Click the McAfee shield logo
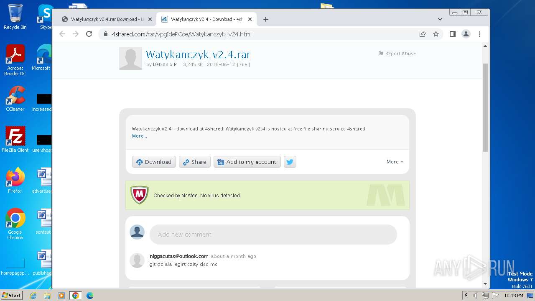 click(x=140, y=195)
